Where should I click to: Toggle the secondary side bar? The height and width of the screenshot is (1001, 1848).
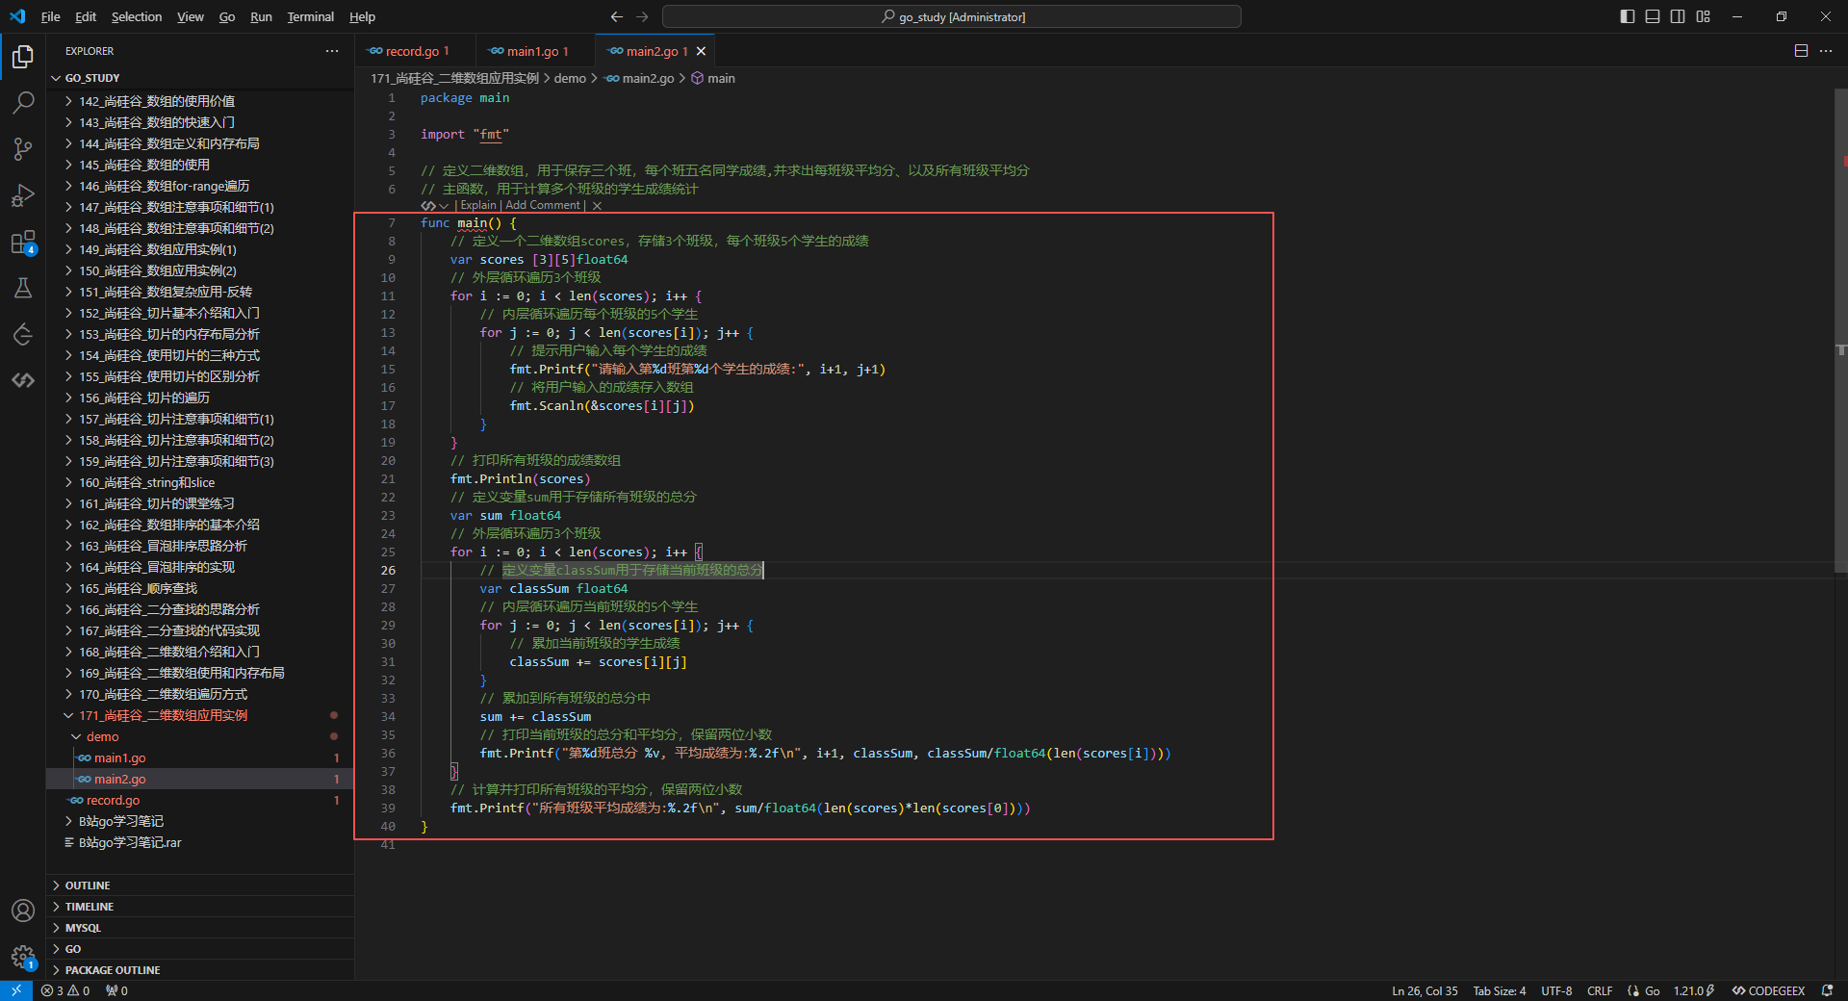[1678, 16]
